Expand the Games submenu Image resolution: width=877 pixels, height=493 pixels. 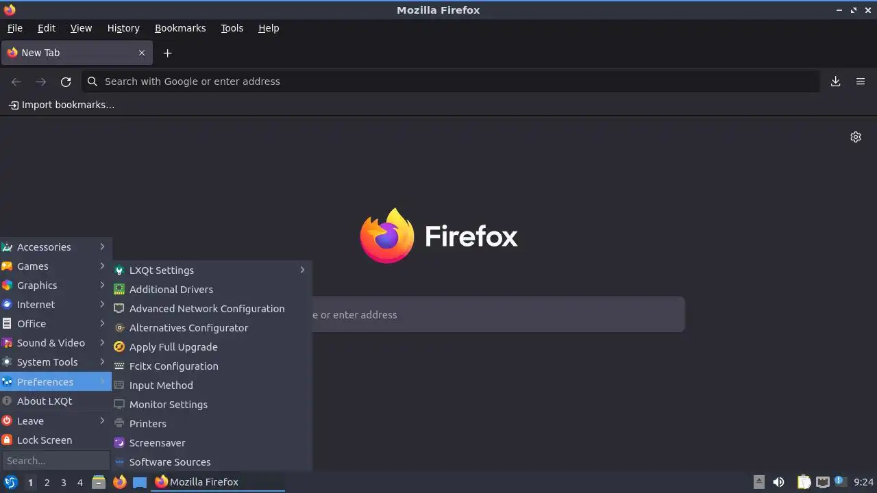pos(56,266)
